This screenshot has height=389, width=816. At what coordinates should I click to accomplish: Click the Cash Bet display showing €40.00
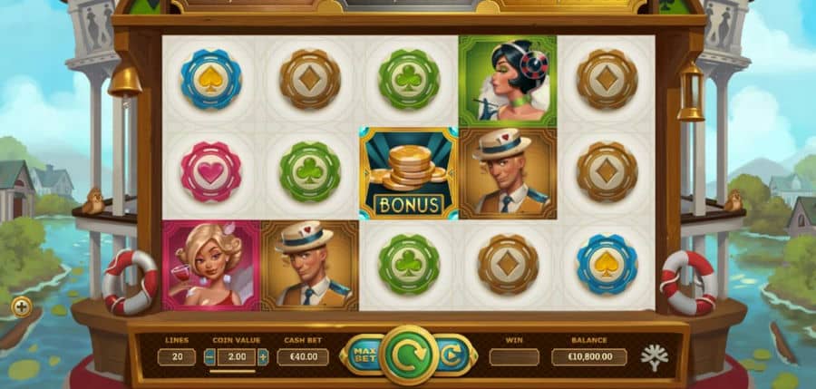click(303, 357)
